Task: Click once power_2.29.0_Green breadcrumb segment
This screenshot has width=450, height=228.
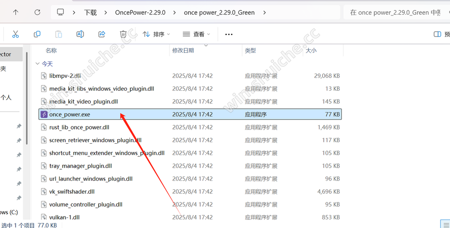Action: 219,12
